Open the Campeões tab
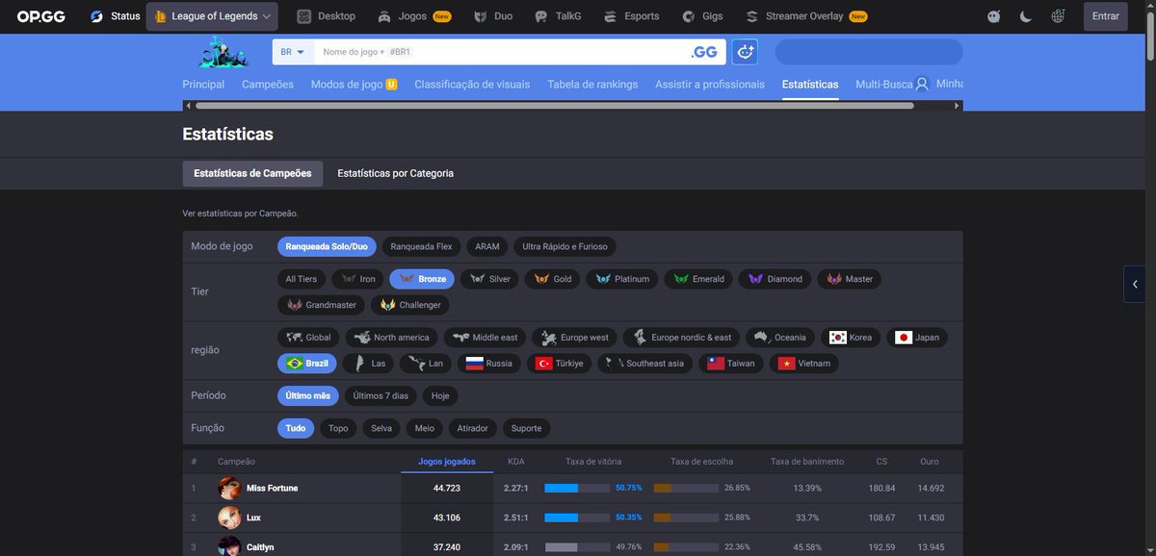This screenshot has width=1156, height=556. pos(268,85)
